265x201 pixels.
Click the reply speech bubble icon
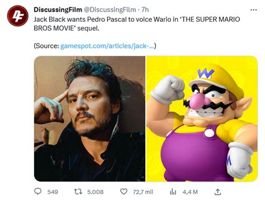click(x=38, y=192)
